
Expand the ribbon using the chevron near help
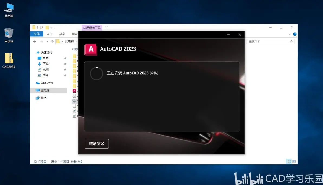pos(289,34)
